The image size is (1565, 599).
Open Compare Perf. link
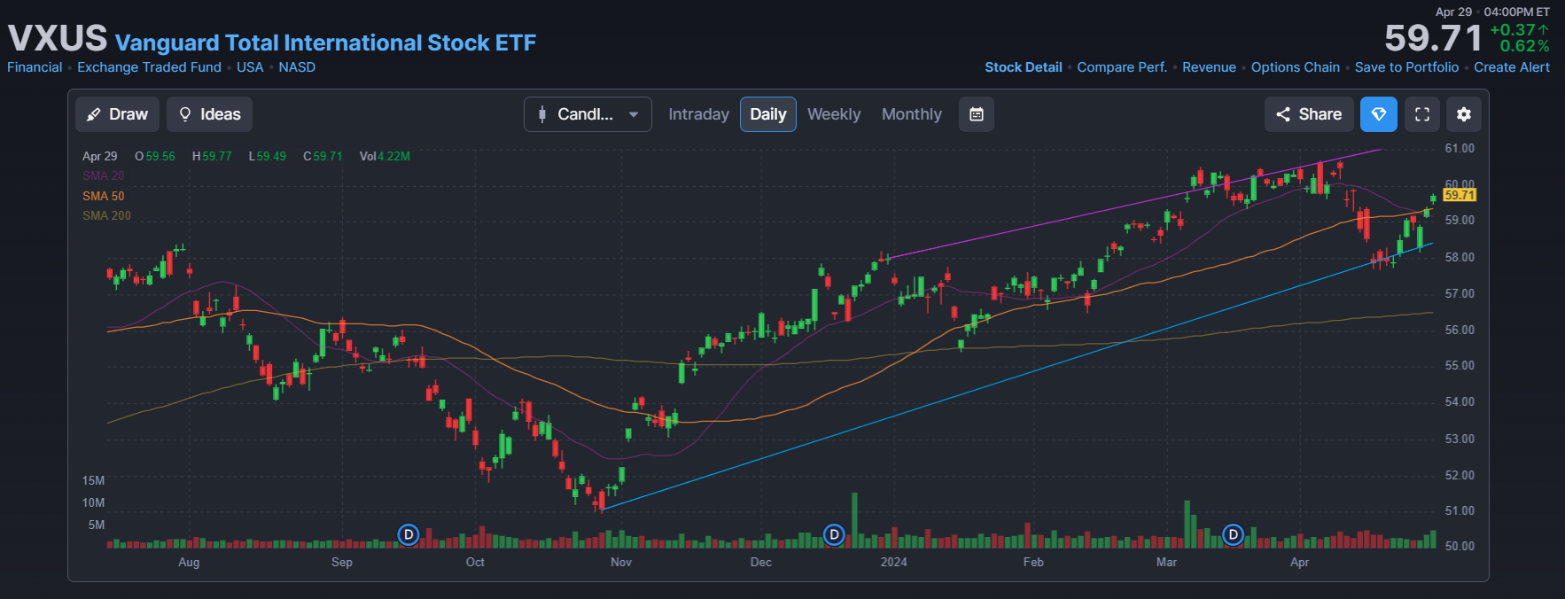(x=1122, y=67)
